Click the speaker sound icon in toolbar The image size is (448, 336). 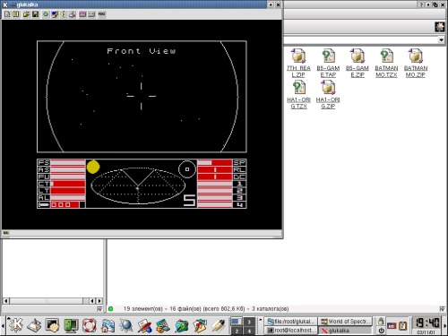pyautogui.click(x=64, y=14)
